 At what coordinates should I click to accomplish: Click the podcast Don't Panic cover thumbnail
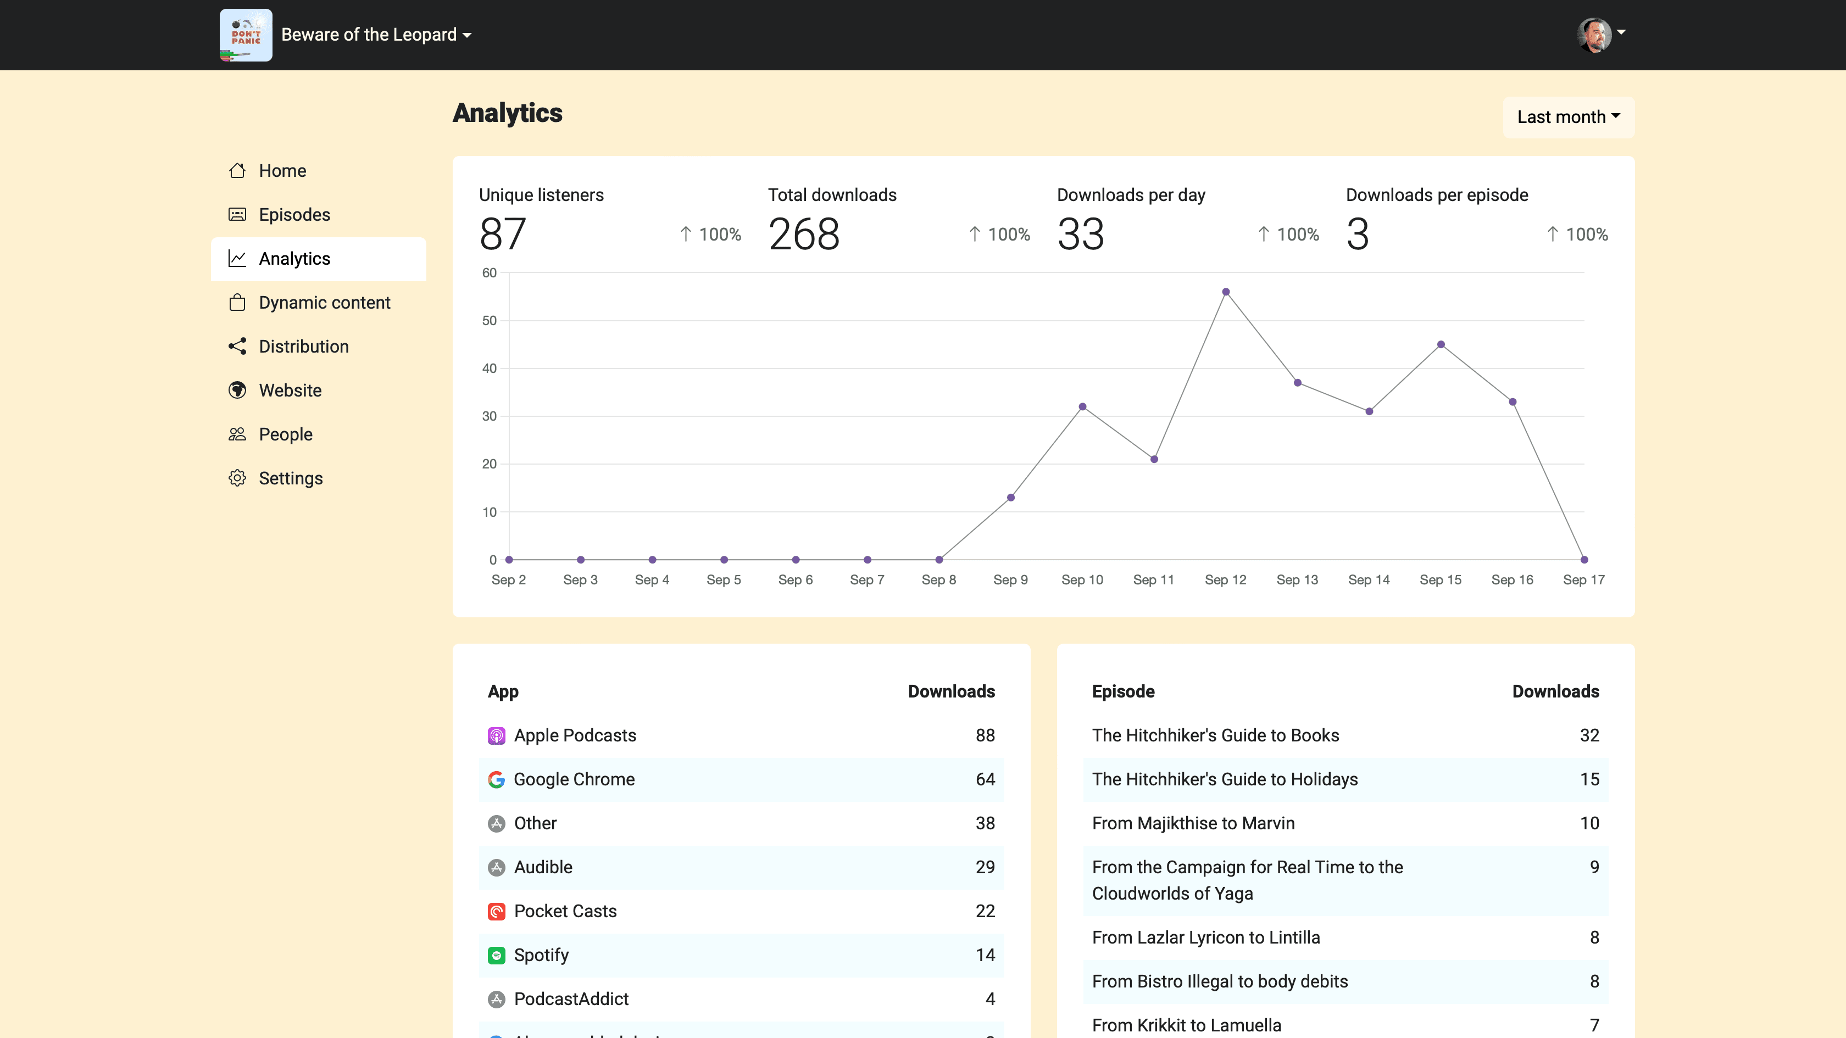tap(246, 35)
